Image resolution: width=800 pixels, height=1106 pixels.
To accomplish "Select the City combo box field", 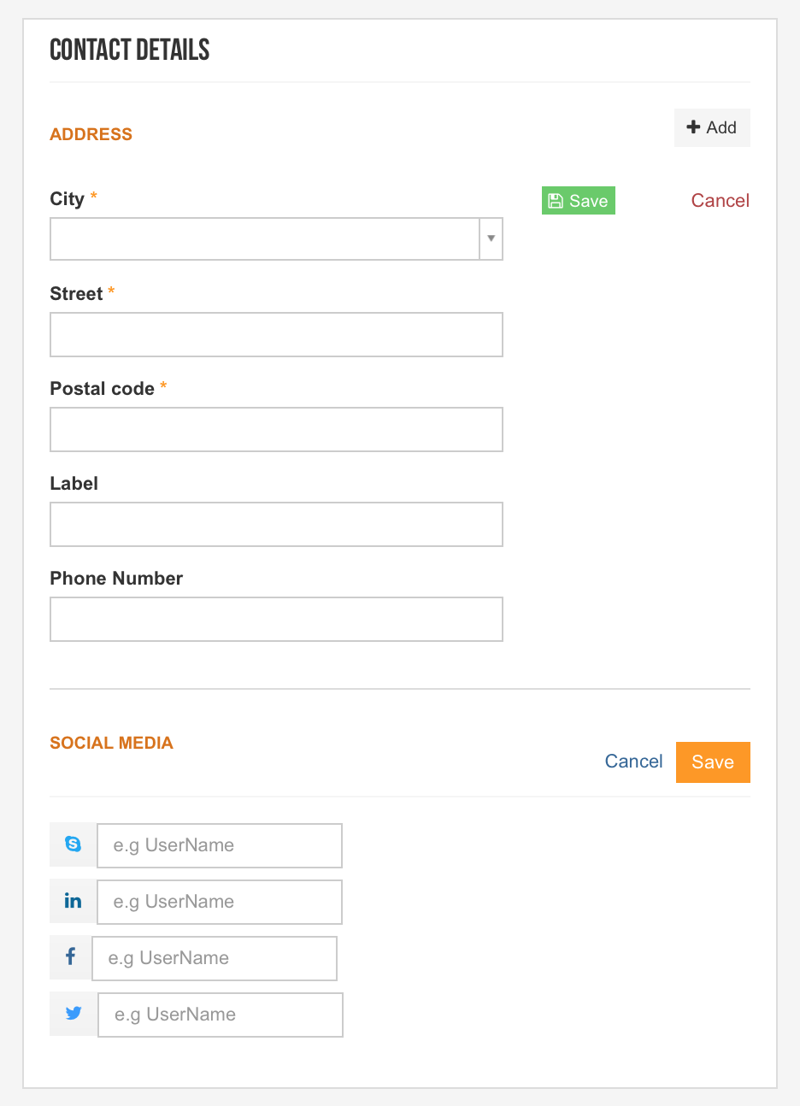I will coord(276,238).
